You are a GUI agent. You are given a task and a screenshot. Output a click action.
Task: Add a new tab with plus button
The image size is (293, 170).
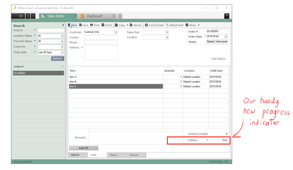click(120, 16)
